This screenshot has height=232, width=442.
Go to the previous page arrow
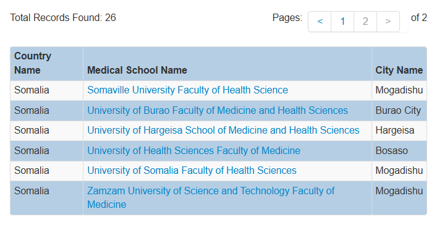pos(320,22)
